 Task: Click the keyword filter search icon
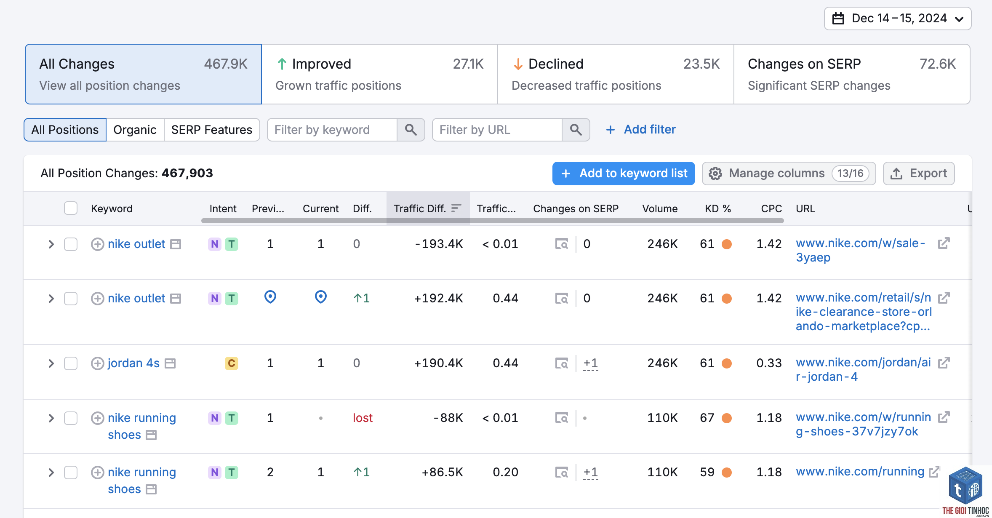click(x=411, y=130)
